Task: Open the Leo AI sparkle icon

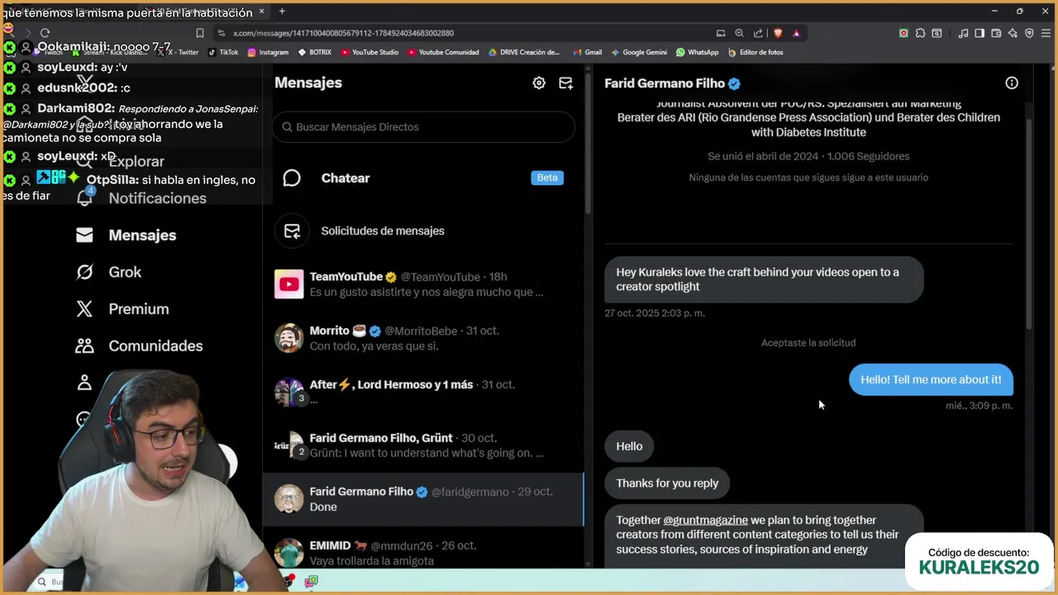Action: [x=1013, y=33]
